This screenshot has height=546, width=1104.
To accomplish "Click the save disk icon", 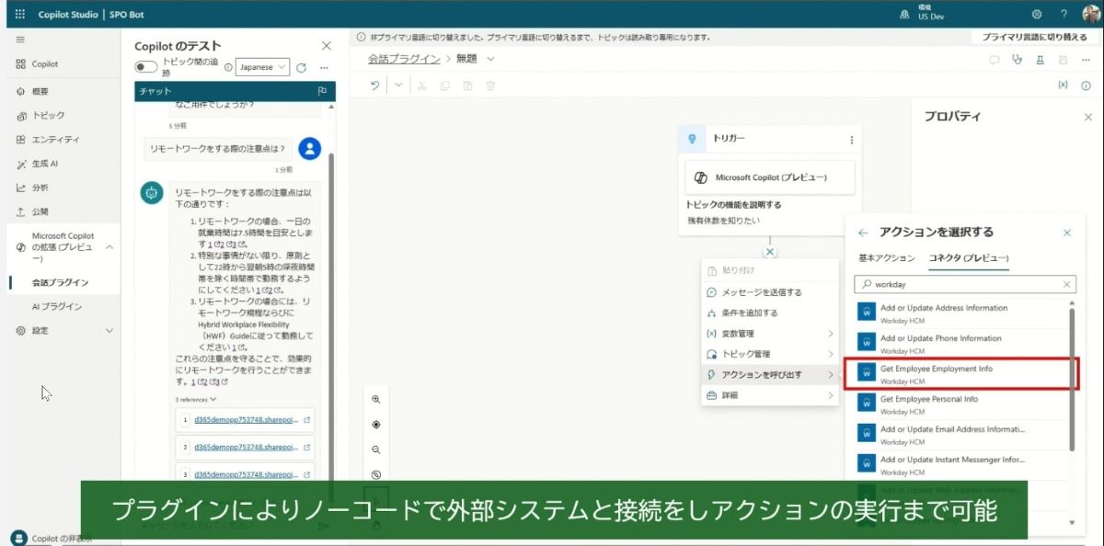I will 1063,60.
